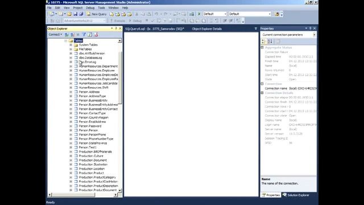Click the New Query toolbar button

click(x=97, y=14)
